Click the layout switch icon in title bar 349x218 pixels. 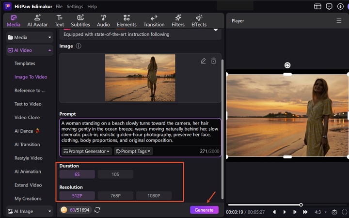click(x=317, y=6)
